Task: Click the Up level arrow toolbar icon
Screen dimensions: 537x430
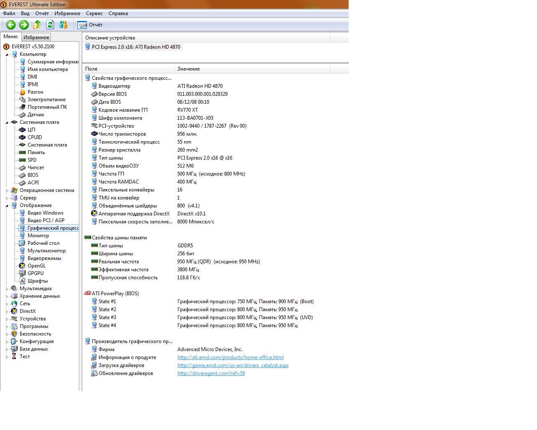Action: pos(37,25)
